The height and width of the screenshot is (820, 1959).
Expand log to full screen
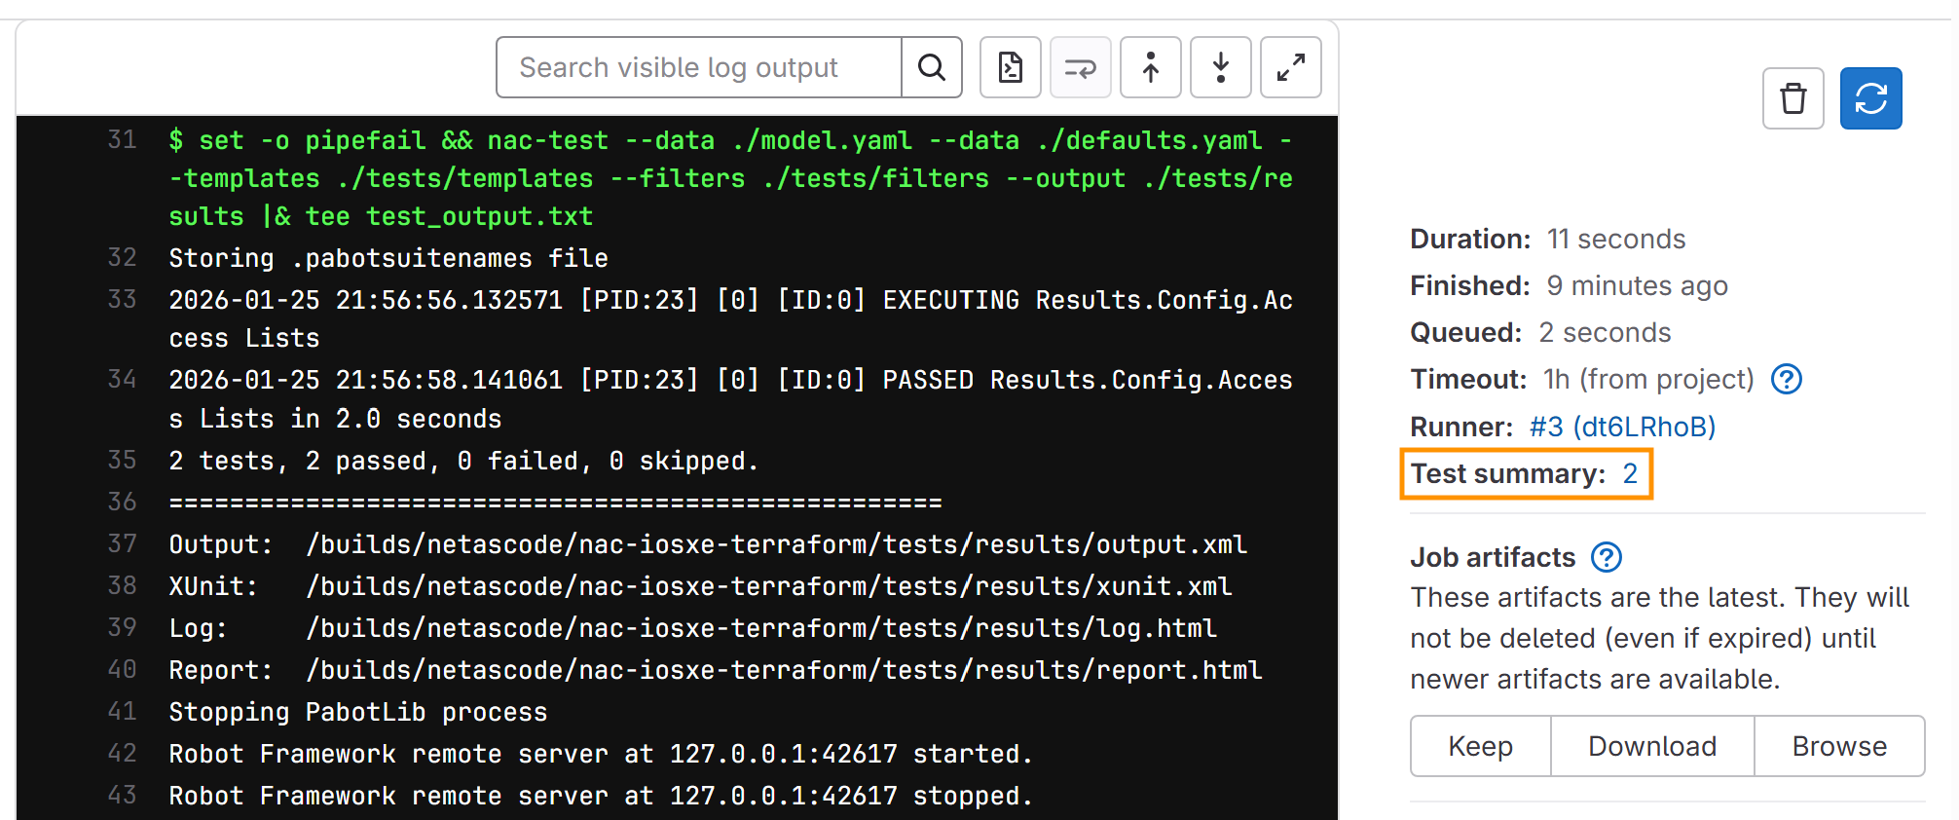click(x=1290, y=67)
